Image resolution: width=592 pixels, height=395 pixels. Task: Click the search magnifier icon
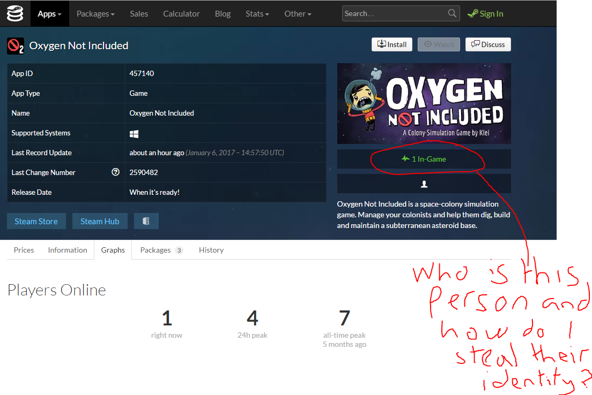[453, 13]
